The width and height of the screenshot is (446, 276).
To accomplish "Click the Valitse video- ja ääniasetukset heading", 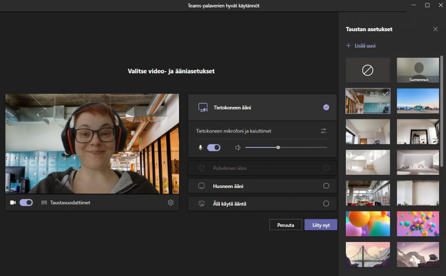I will tap(171, 71).
